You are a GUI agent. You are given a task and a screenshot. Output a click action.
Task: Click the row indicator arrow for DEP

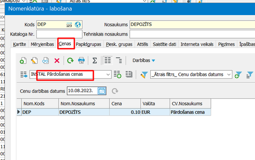click(19, 112)
